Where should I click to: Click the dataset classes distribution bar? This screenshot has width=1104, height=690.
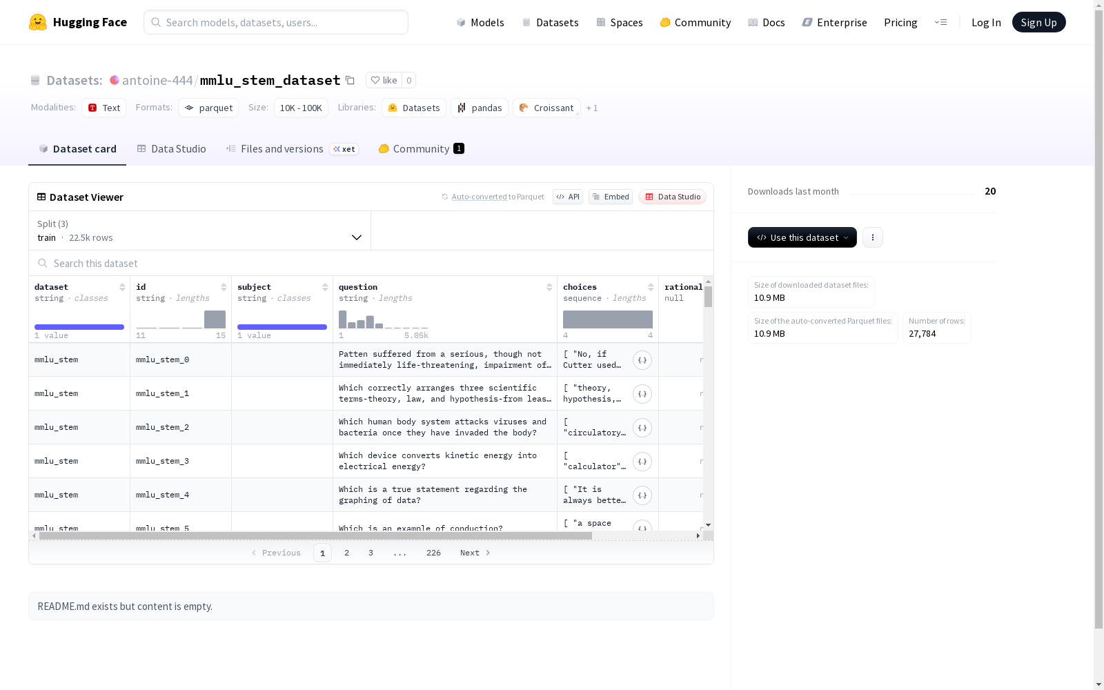click(x=79, y=327)
